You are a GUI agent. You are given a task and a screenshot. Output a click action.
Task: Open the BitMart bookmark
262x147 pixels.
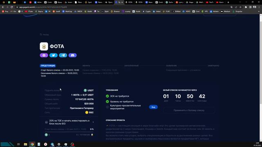[176, 11]
